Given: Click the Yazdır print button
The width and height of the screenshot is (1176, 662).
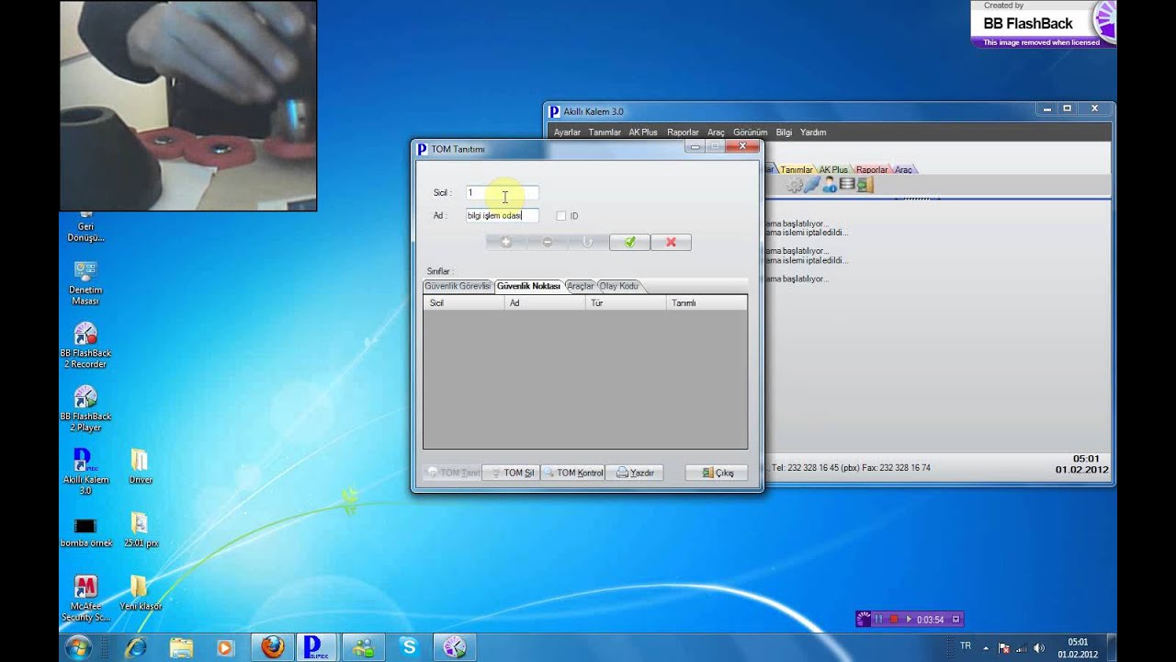Looking at the screenshot, I should point(634,473).
